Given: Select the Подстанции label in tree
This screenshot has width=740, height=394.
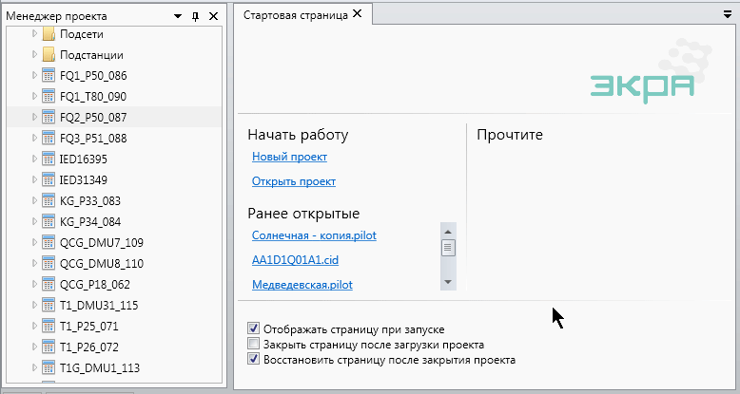Looking at the screenshot, I should [x=91, y=55].
